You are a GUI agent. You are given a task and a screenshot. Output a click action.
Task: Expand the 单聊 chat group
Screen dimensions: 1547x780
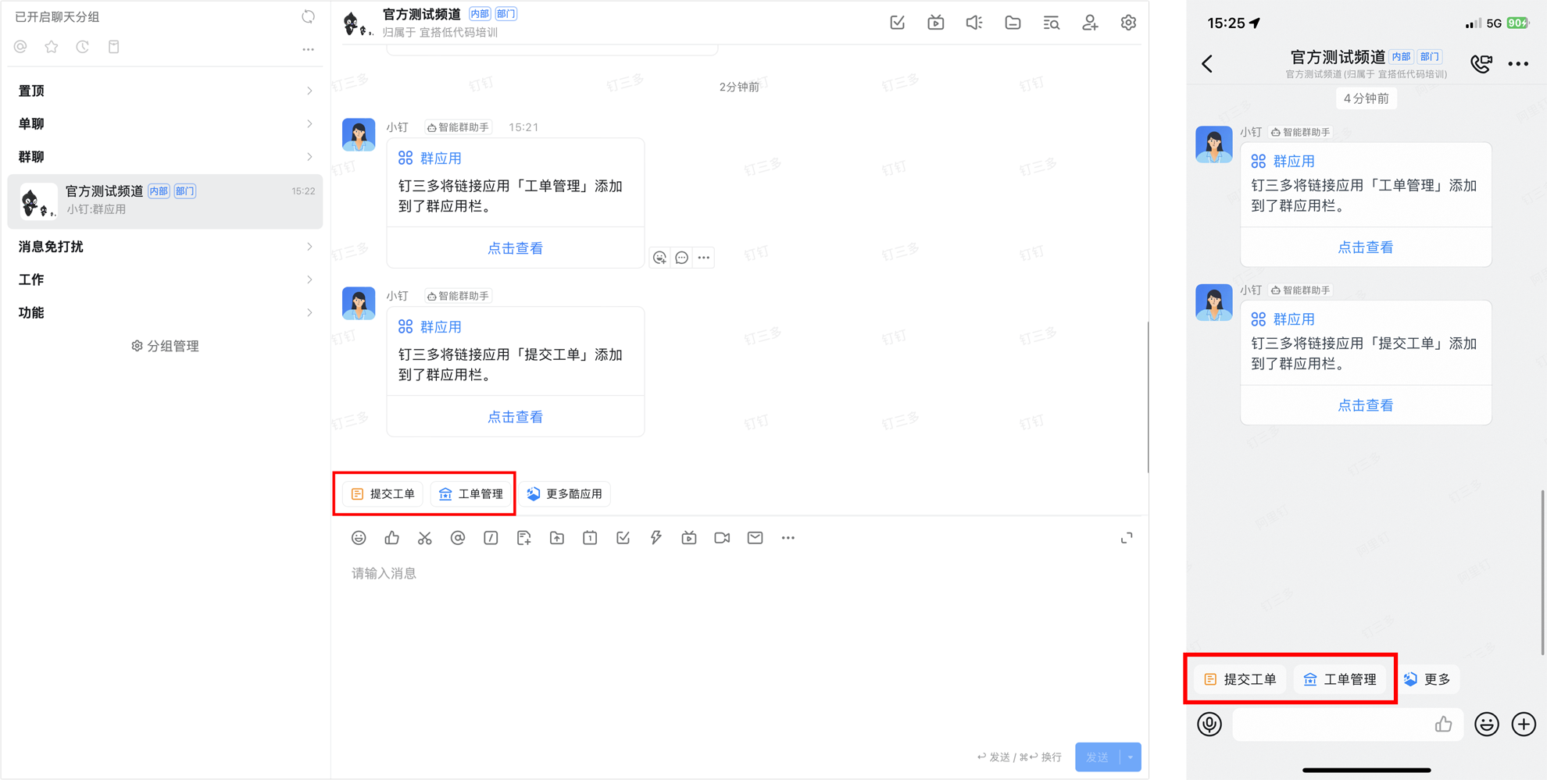click(164, 123)
